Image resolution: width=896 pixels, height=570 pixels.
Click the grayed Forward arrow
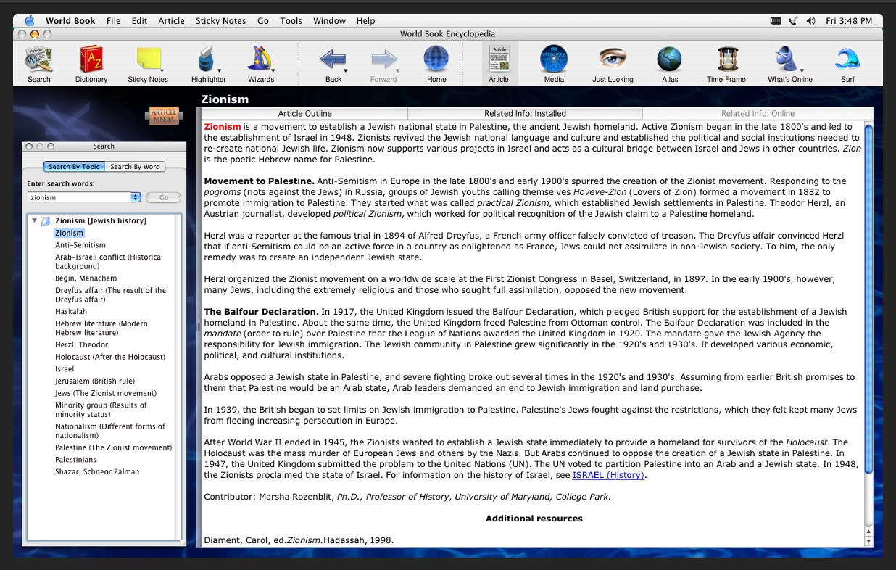(x=383, y=64)
